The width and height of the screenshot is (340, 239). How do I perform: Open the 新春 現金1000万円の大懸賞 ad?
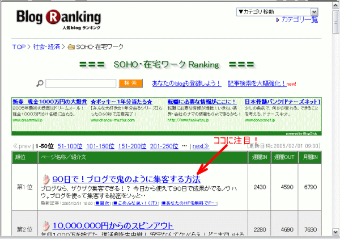pyautogui.click(x=50, y=102)
